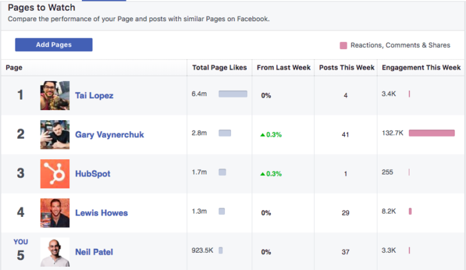466x270 pixels.
Task: Click the Engagement This Week column header
Action: click(421, 68)
